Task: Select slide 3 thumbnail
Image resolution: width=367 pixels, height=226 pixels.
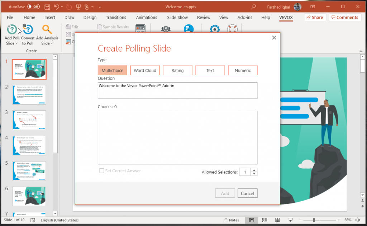Action: point(29,120)
